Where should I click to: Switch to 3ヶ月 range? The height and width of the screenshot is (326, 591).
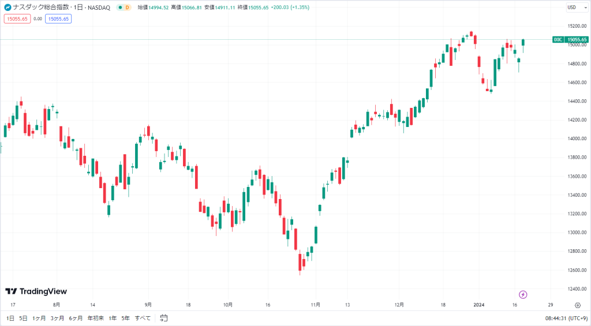(x=57, y=318)
